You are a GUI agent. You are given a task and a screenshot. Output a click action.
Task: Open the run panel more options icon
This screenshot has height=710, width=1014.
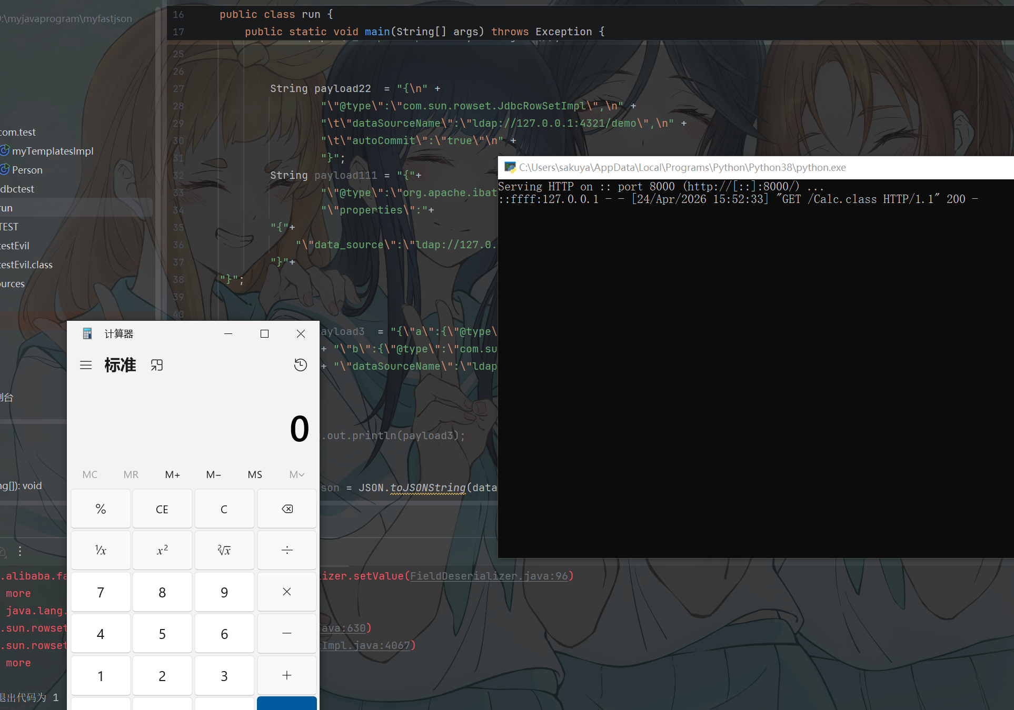pyautogui.click(x=20, y=551)
